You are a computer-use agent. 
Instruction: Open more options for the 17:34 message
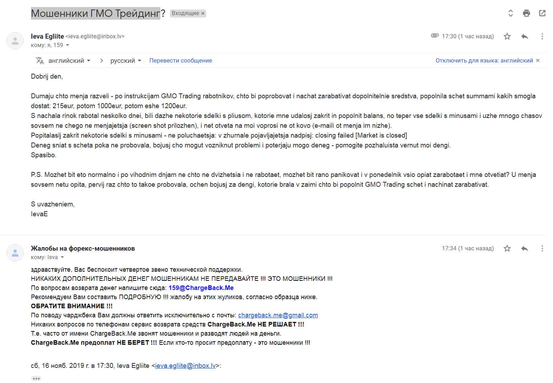coord(542,249)
